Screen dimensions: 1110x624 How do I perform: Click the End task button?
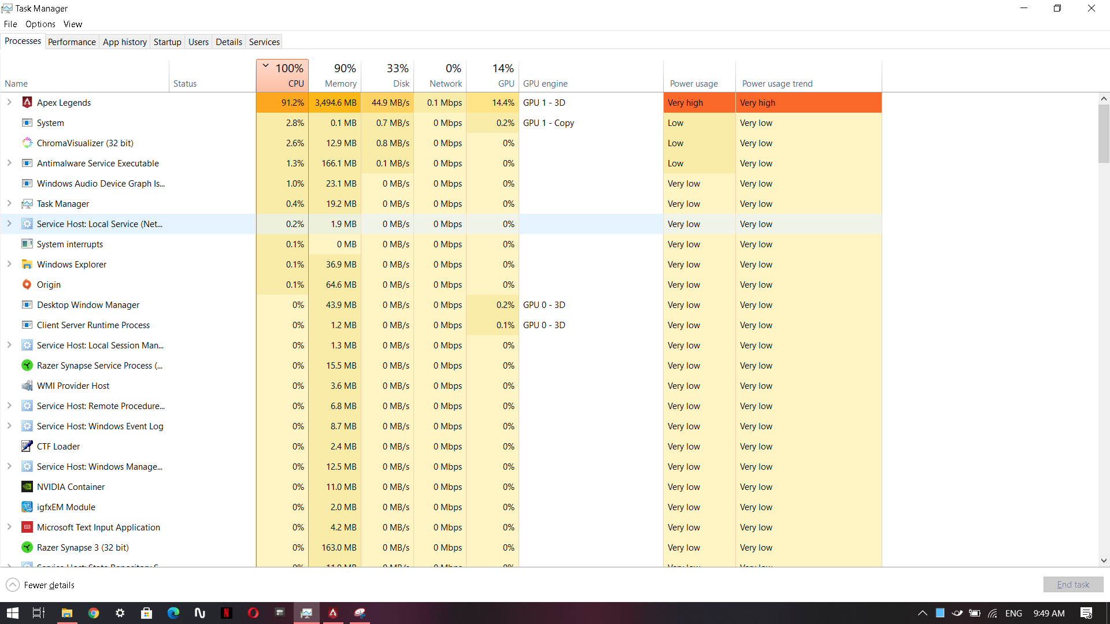(1073, 585)
